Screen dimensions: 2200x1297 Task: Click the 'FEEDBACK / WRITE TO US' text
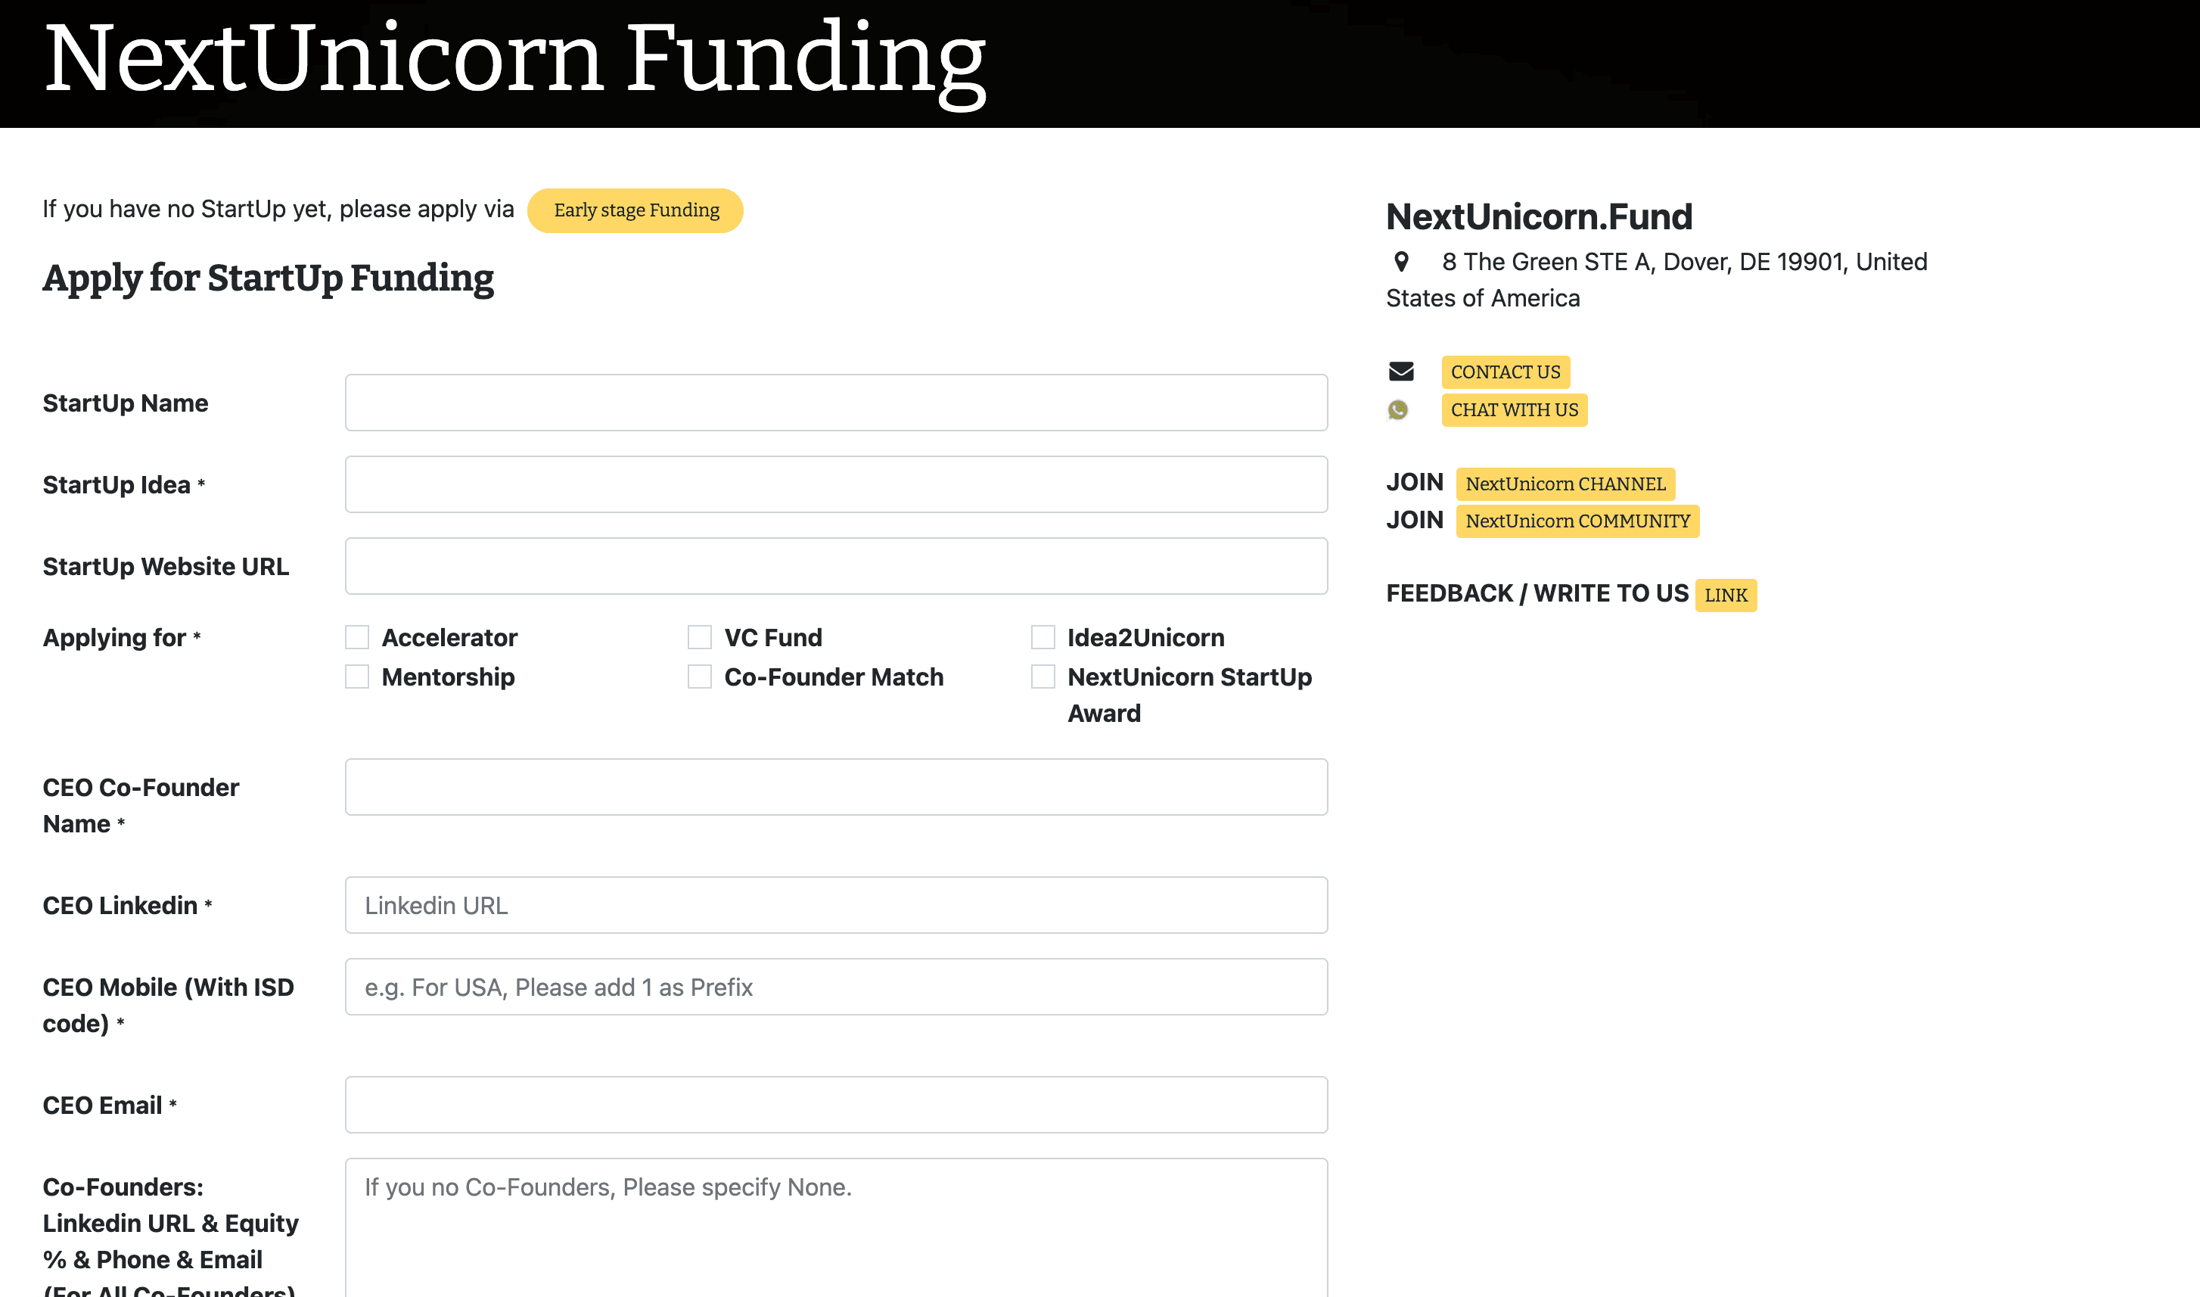pyautogui.click(x=1537, y=593)
